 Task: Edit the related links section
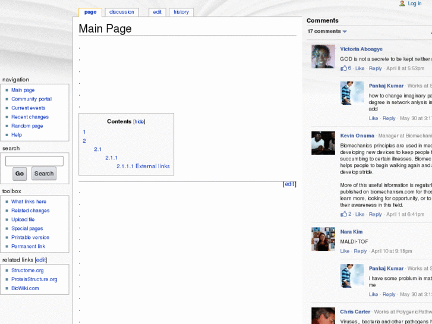pyautogui.click(x=41, y=260)
